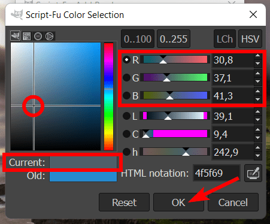Open the color Wheel selector tab icon
This screenshot has height=224, width=270.
(49, 37)
